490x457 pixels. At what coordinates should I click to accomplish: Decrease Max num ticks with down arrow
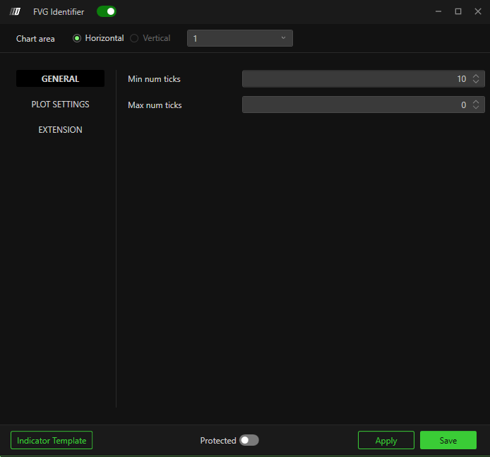point(477,108)
